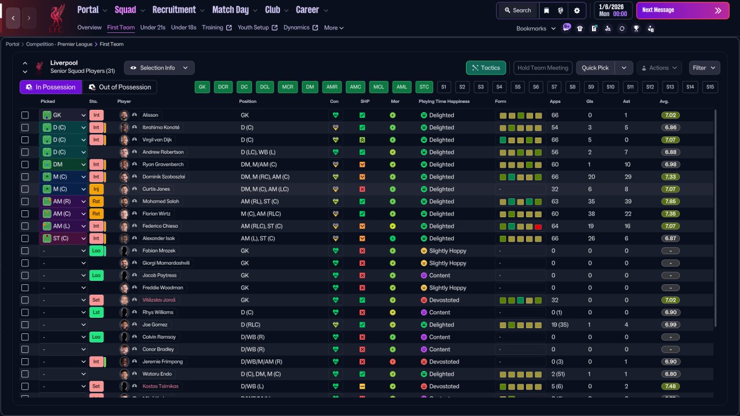Viewport: 740px width, 416px height.
Task: Open Fabian Mrozek's empty picked dropdown
Action: [64, 251]
